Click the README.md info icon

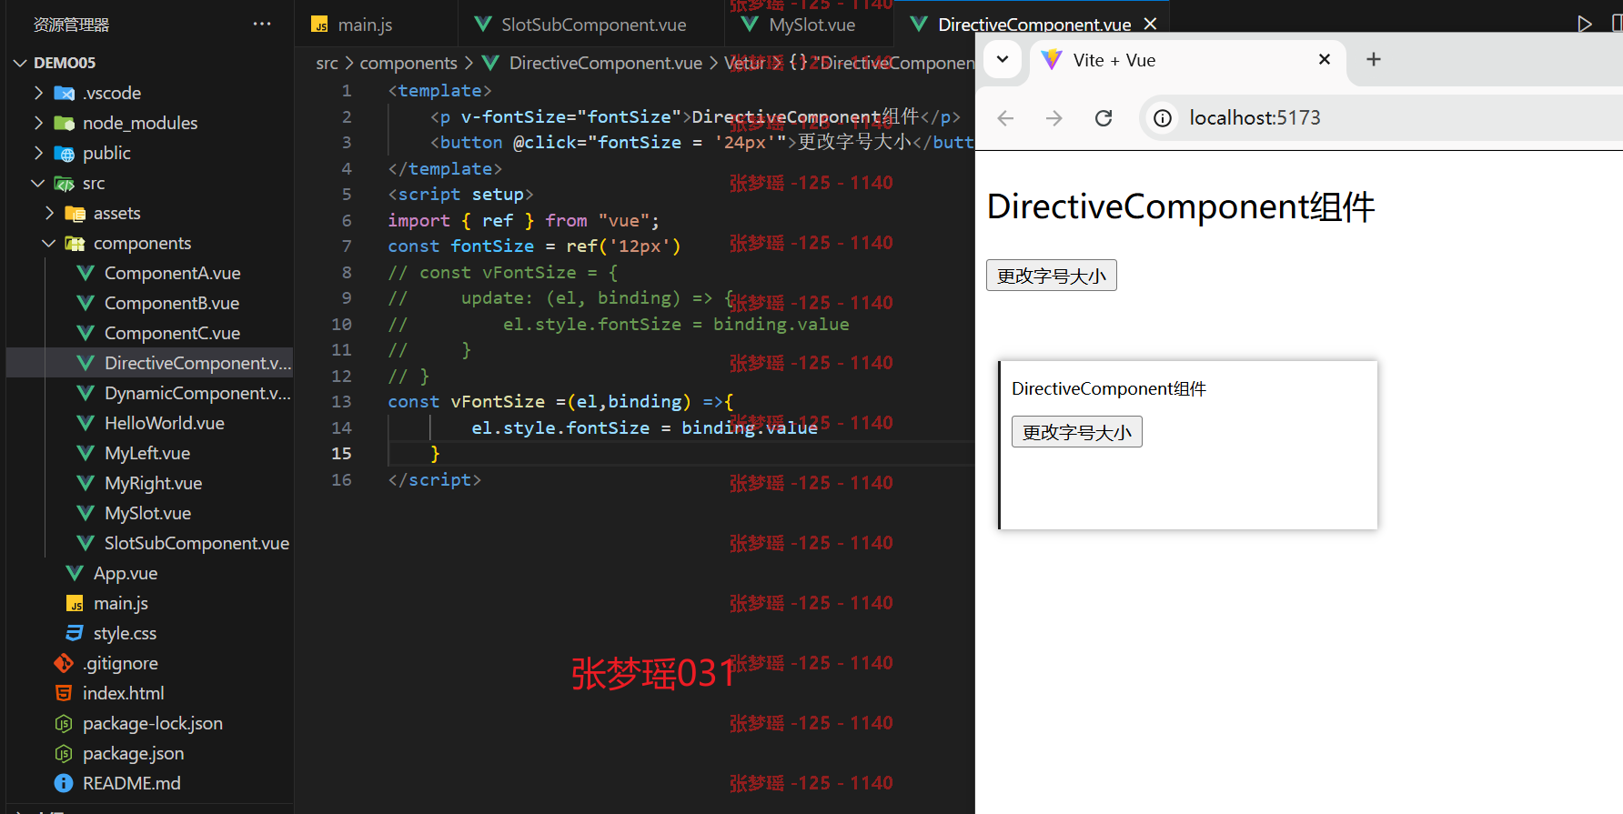tap(64, 783)
